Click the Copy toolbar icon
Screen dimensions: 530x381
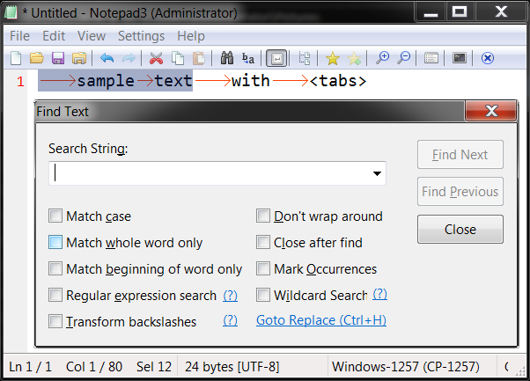click(x=178, y=58)
